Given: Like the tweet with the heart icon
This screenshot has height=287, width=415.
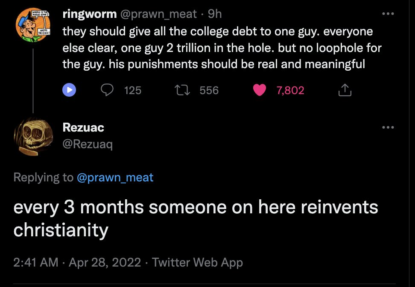Looking at the screenshot, I should (x=260, y=90).
